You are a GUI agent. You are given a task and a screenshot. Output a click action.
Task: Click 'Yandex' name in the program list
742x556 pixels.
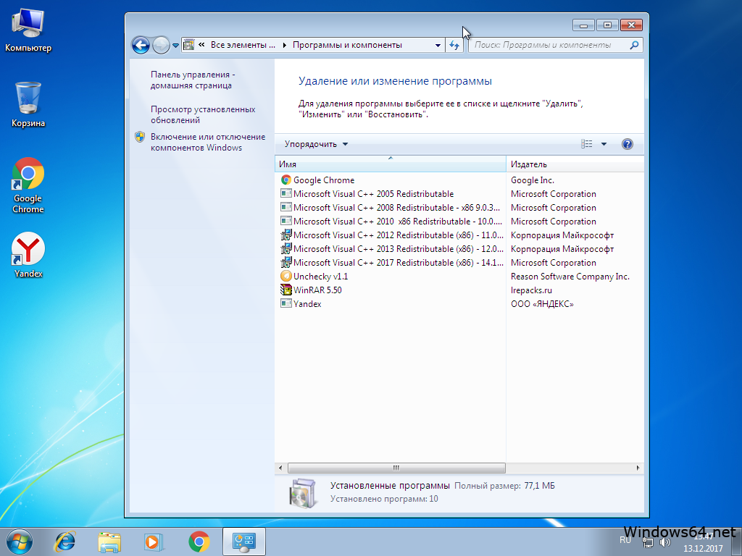point(307,303)
